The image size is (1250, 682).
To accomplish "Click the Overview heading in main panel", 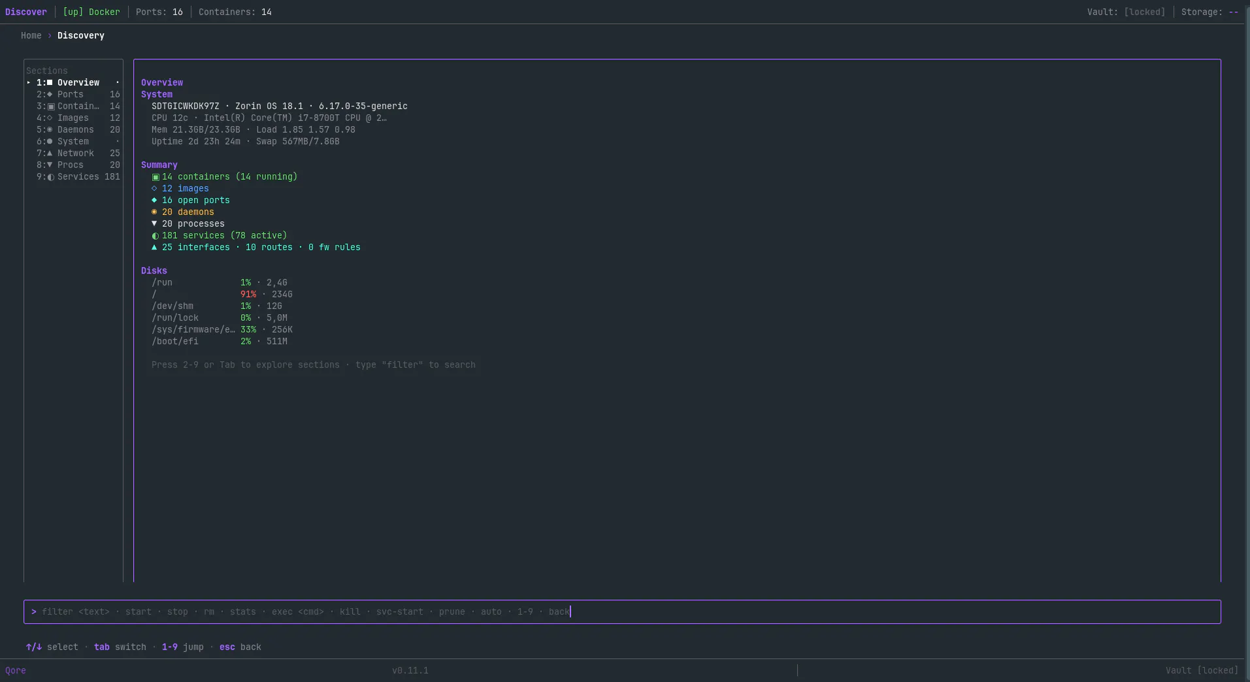I will tap(162, 82).
